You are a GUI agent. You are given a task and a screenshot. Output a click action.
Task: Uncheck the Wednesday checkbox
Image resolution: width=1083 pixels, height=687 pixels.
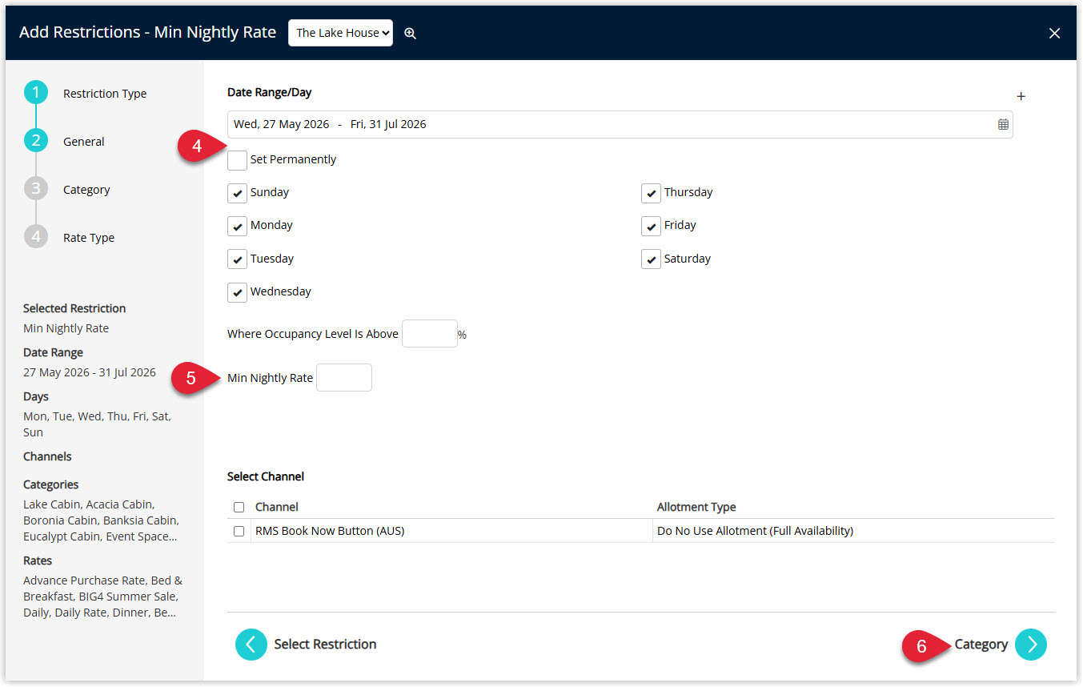coord(237,292)
